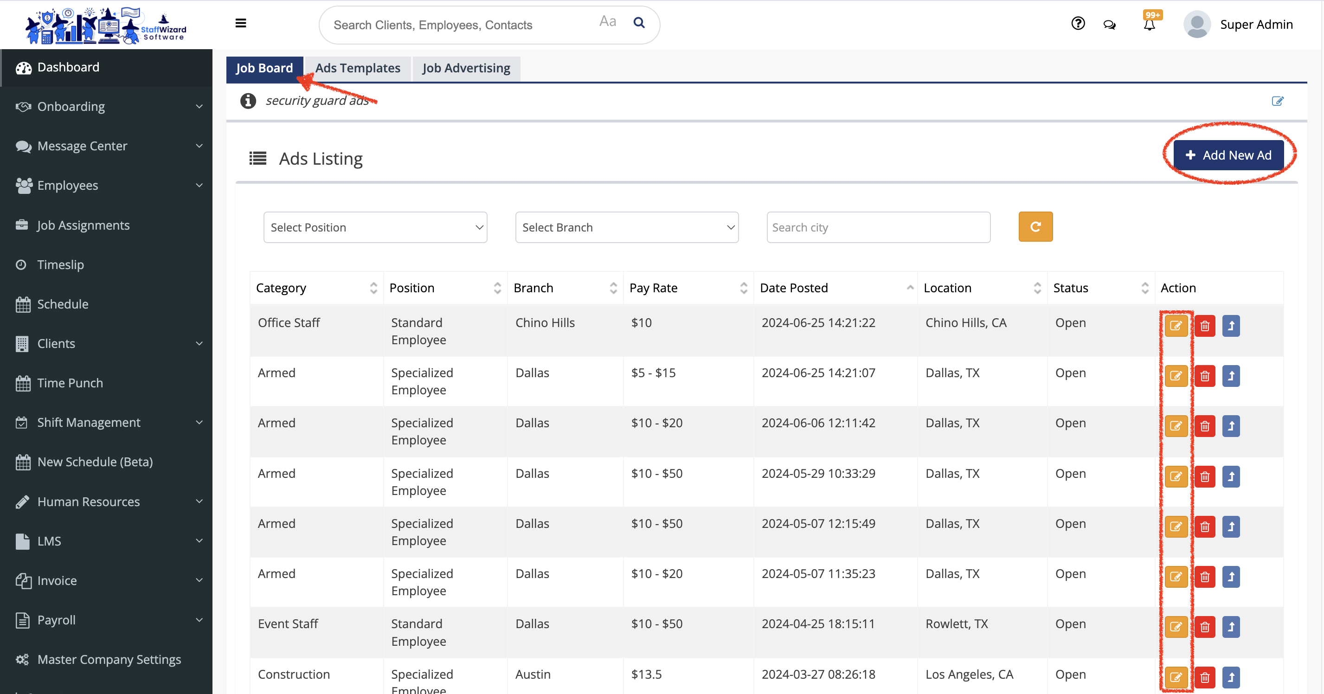The image size is (1324, 694).
Task: Switch to the Job Advertising tab
Action: 466,68
